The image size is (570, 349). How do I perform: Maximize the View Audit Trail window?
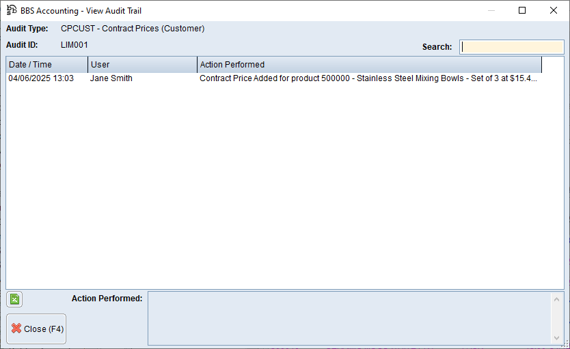[x=522, y=10]
